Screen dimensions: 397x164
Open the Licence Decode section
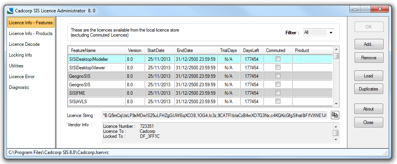[24, 44]
